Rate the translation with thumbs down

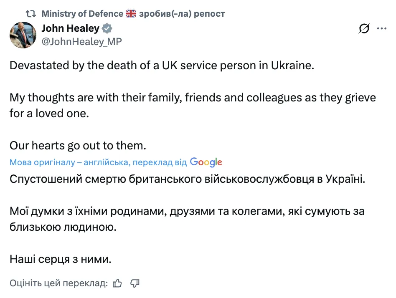pyautogui.click(x=134, y=283)
